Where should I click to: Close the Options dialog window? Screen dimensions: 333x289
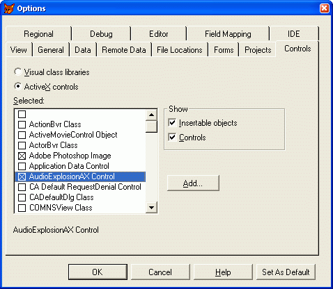click(x=324, y=8)
